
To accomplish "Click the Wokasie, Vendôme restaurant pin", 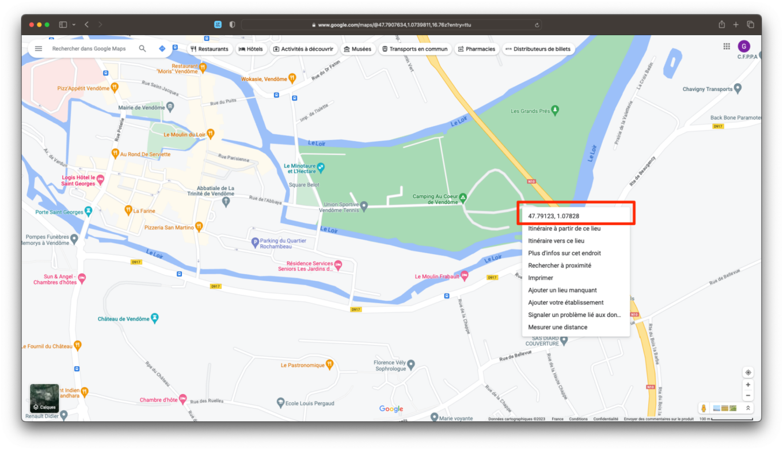I will click(292, 78).
